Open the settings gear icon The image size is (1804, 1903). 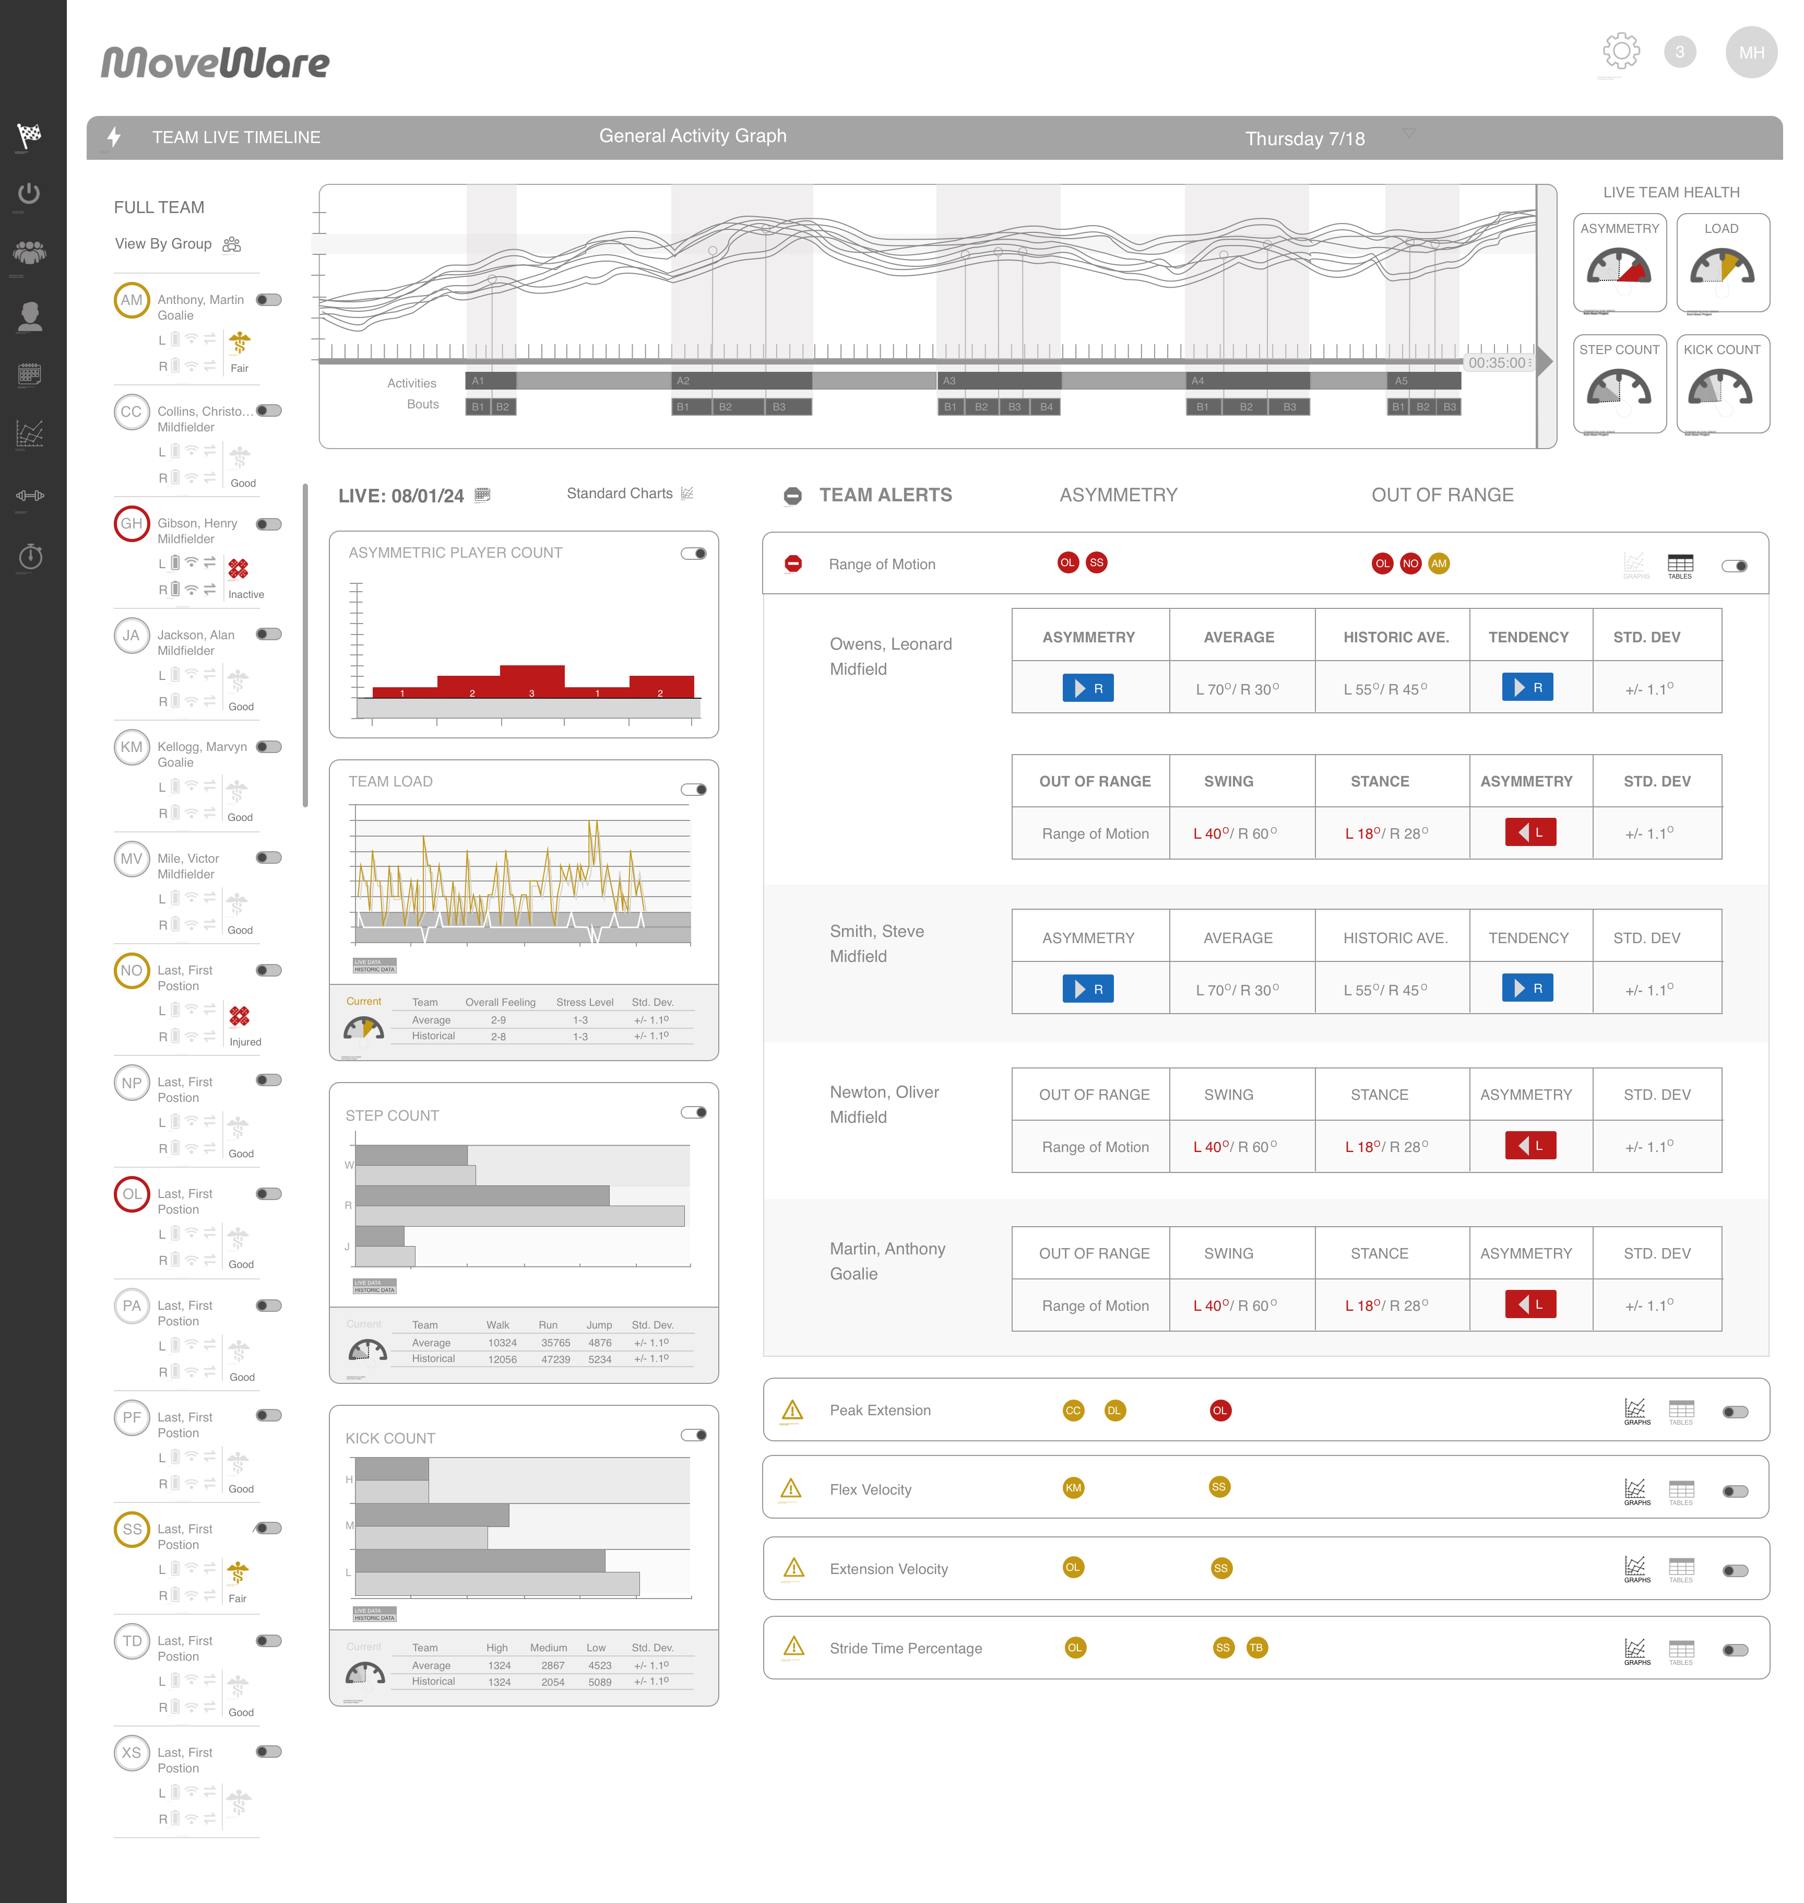pyautogui.click(x=1621, y=52)
